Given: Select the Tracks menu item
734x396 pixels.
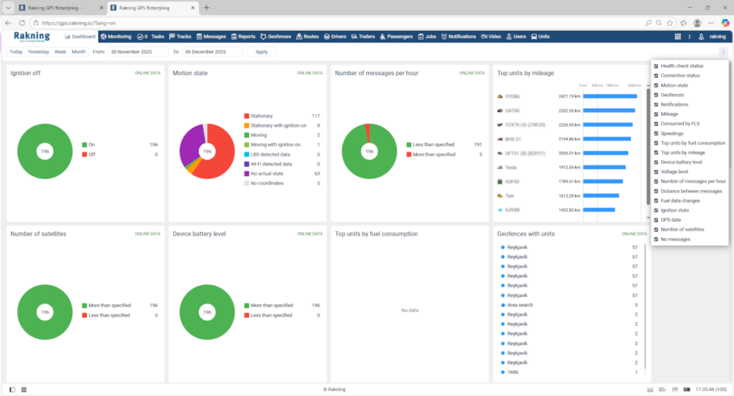Looking at the screenshot, I should tap(180, 37).
